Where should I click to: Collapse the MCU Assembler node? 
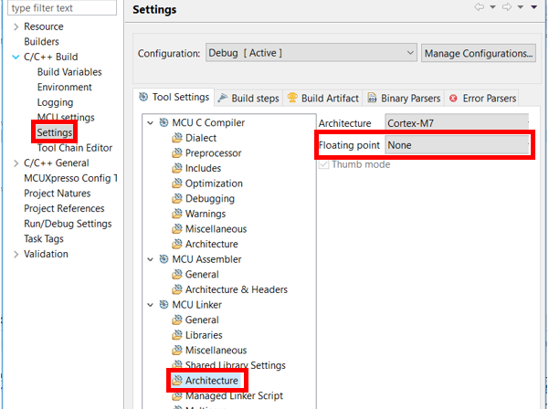tap(150, 259)
